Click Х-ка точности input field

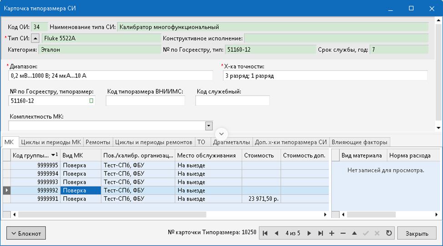[325, 75]
